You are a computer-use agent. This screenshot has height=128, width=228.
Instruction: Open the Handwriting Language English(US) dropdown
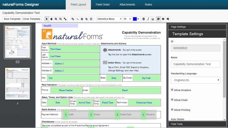[x=195, y=80]
